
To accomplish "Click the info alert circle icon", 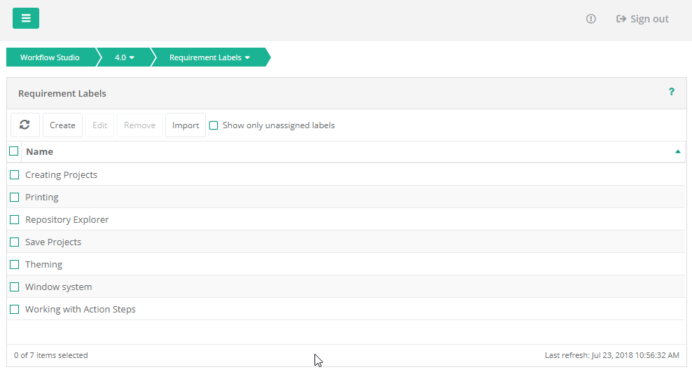I will pyautogui.click(x=590, y=19).
